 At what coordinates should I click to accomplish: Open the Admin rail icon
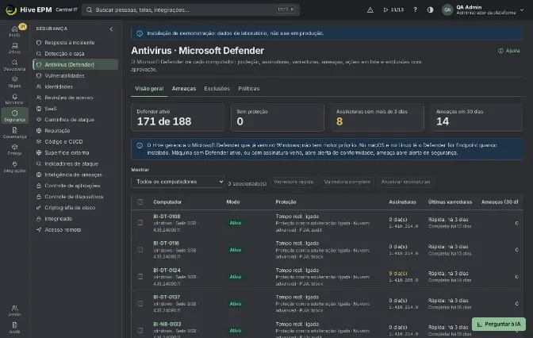pos(14,310)
